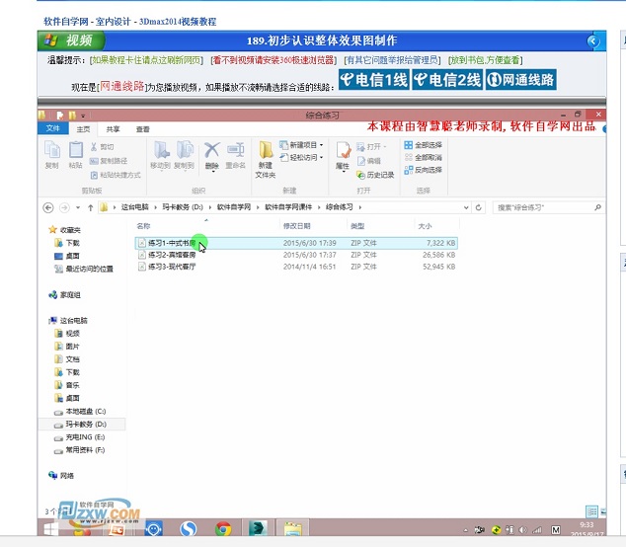The image size is (626, 547).
Task: Select the file 练习3-现代客厅
Action: click(296, 267)
